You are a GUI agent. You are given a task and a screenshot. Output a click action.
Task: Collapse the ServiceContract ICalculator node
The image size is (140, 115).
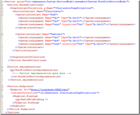(x=2, y=11)
